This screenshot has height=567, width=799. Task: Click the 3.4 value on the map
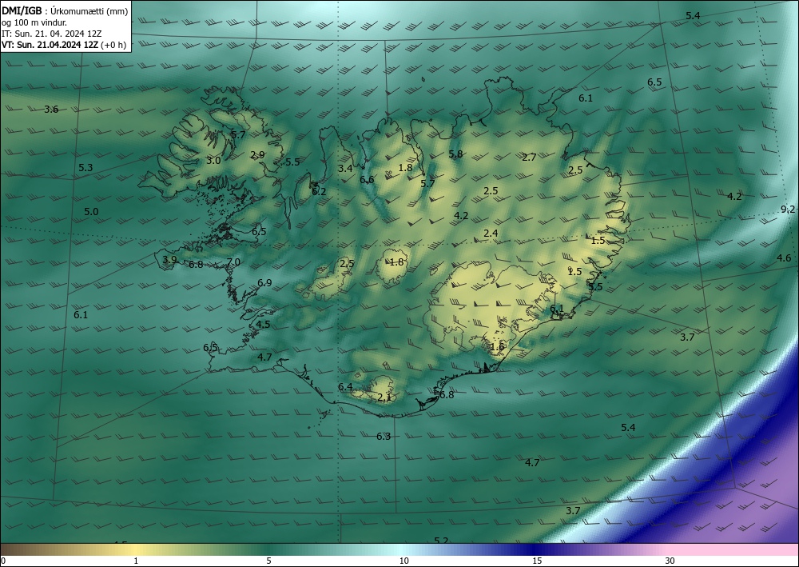[345, 168]
